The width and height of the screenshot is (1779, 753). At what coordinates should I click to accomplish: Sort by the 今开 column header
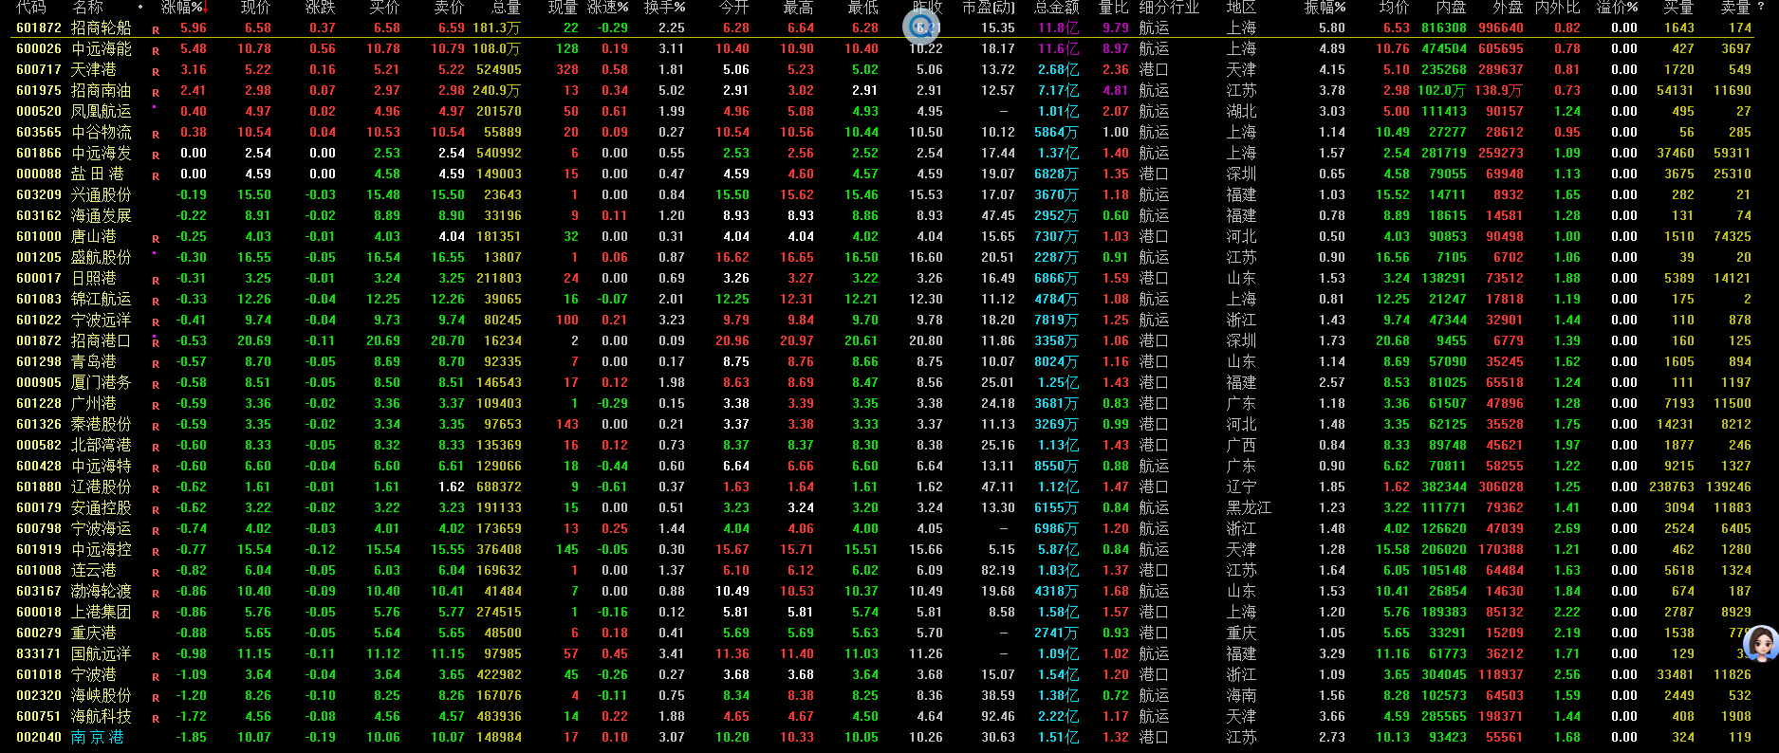pos(733,8)
